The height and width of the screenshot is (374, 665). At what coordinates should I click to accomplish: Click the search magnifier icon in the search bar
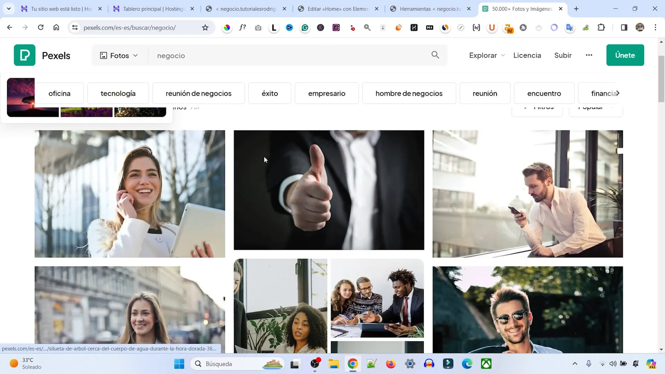click(x=435, y=55)
